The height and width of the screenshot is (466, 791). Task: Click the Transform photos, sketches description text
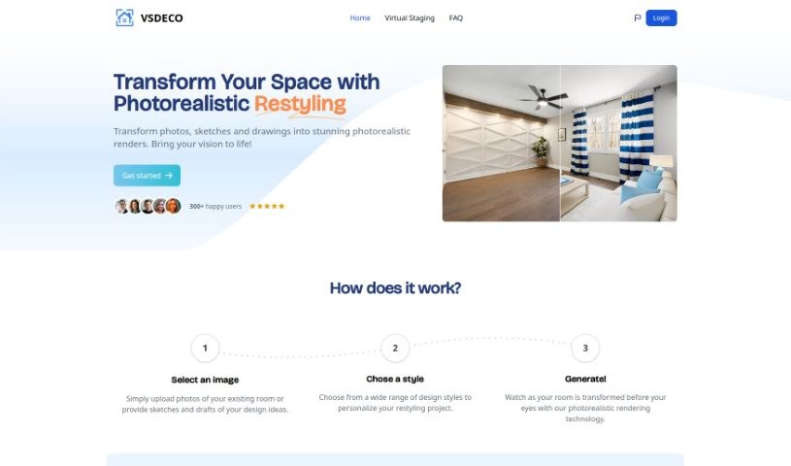click(x=262, y=137)
